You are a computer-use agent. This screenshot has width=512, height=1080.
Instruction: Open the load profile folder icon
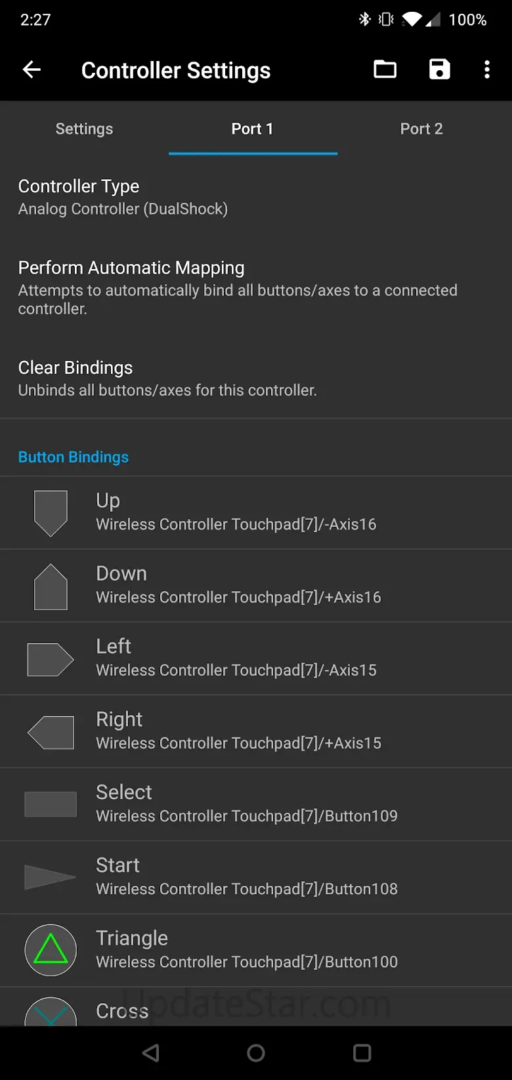(x=385, y=70)
